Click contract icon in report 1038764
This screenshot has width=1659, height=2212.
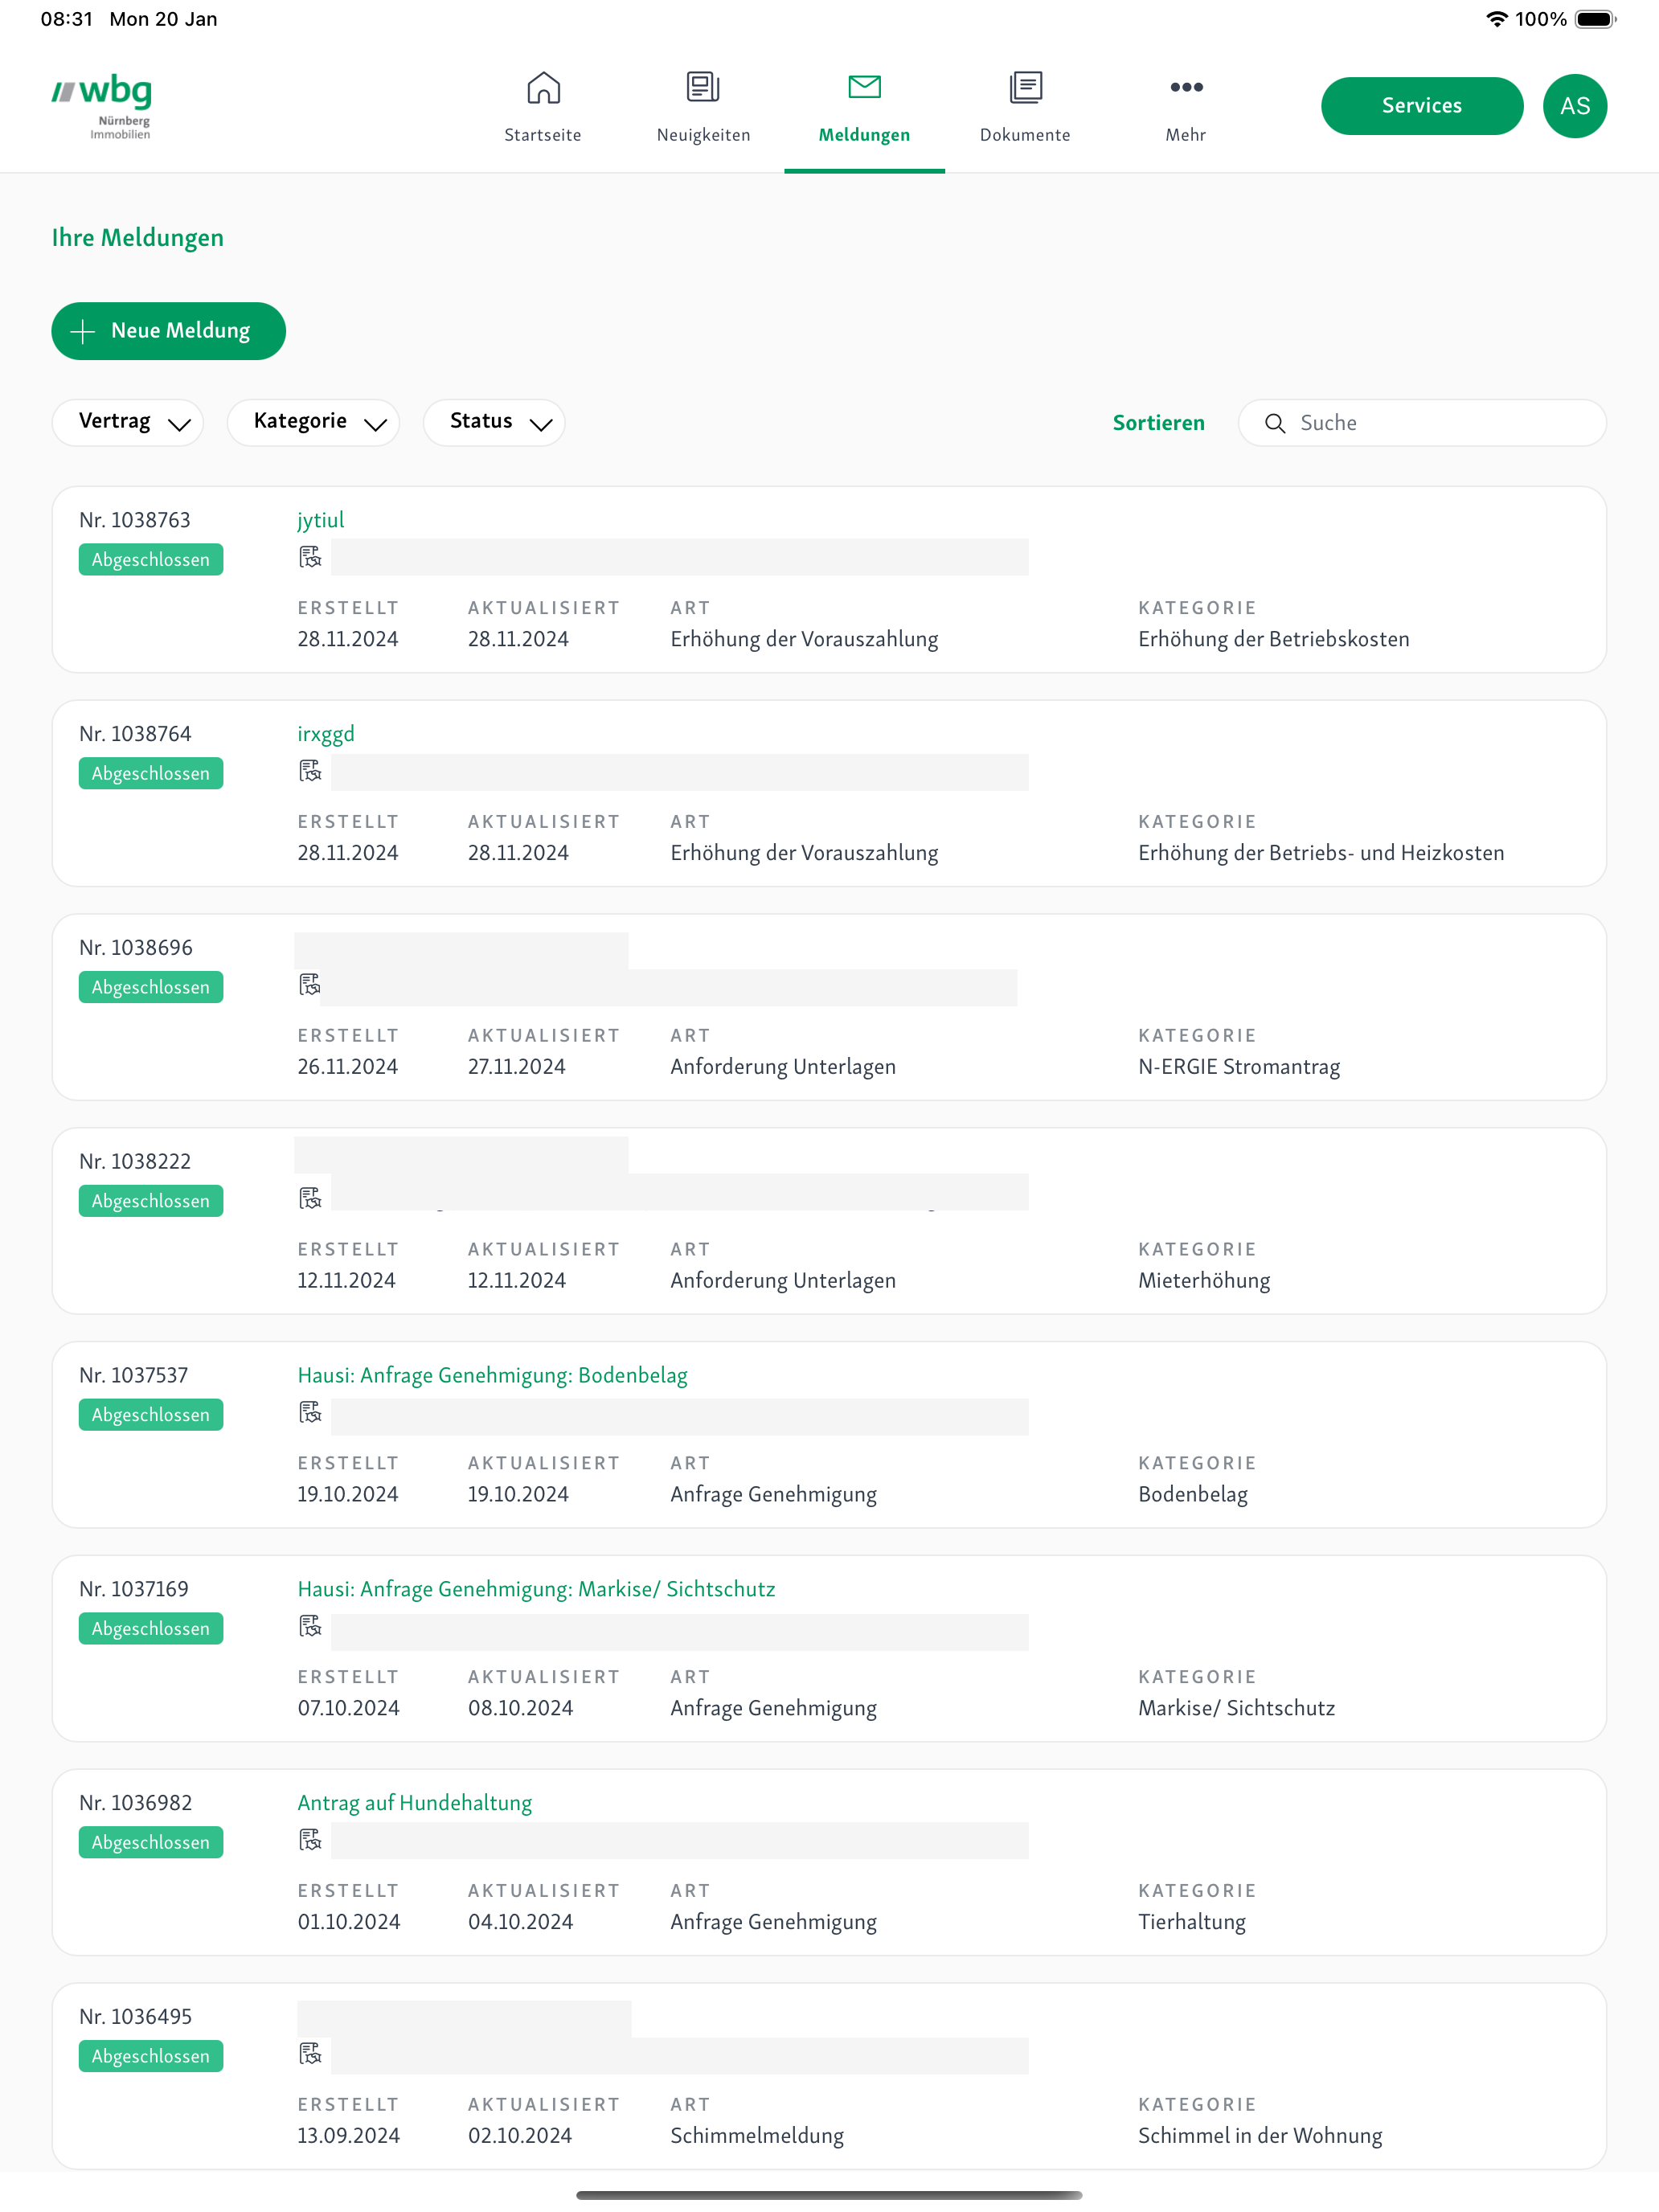tap(310, 771)
